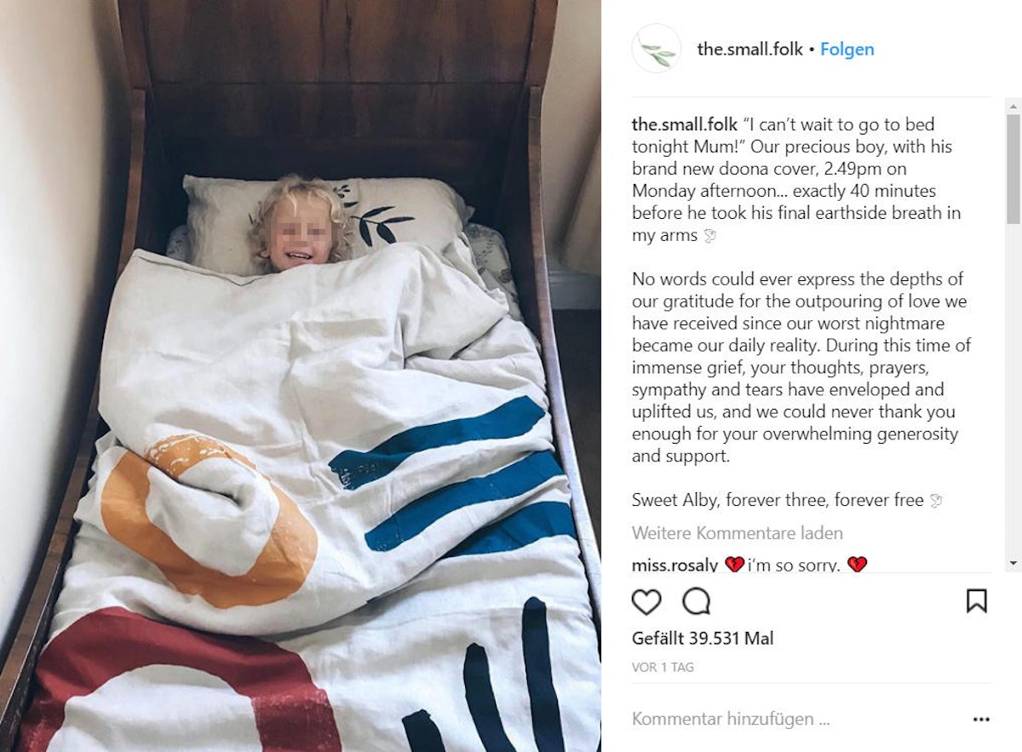The width and height of the screenshot is (1022, 752).
Task: Click the broken heart emoji ending miss.rosaly's comment
Action: tap(857, 565)
